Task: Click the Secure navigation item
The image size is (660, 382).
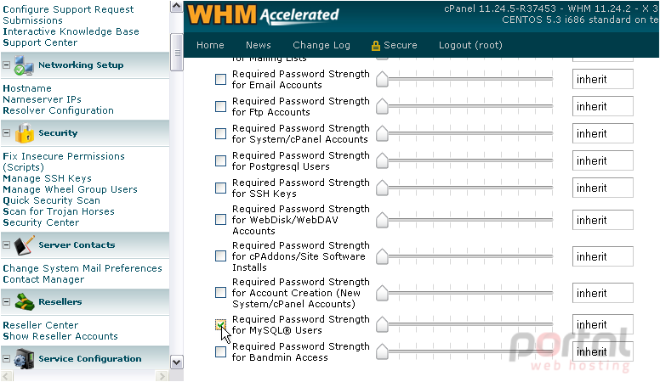Action: pyautogui.click(x=401, y=45)
